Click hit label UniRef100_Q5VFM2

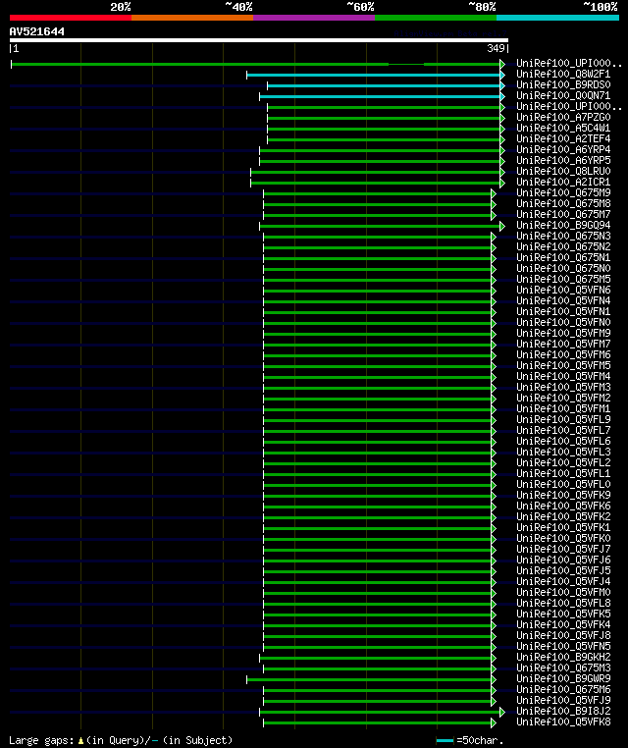[563, 398]
